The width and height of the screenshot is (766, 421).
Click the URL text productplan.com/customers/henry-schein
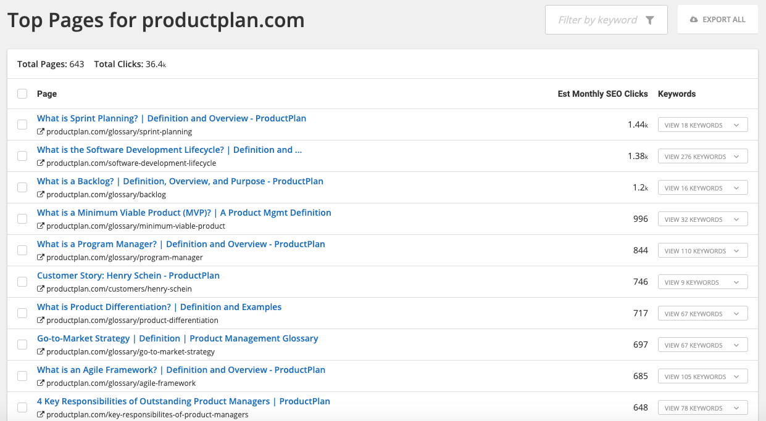click(x=119, y=289)
